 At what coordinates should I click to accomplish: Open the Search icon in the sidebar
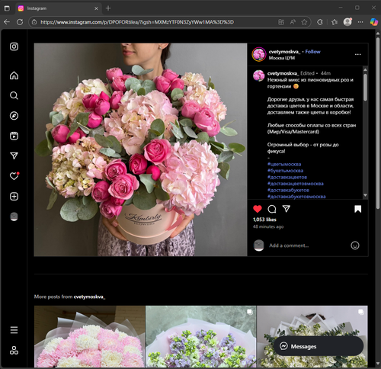(x=14, y=95)
